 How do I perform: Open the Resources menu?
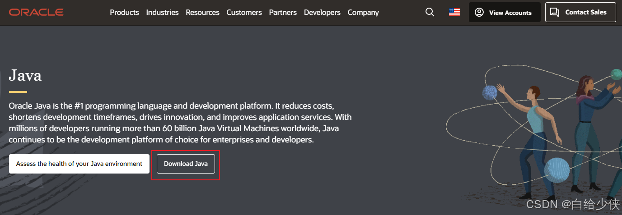(x=202, y=12)
